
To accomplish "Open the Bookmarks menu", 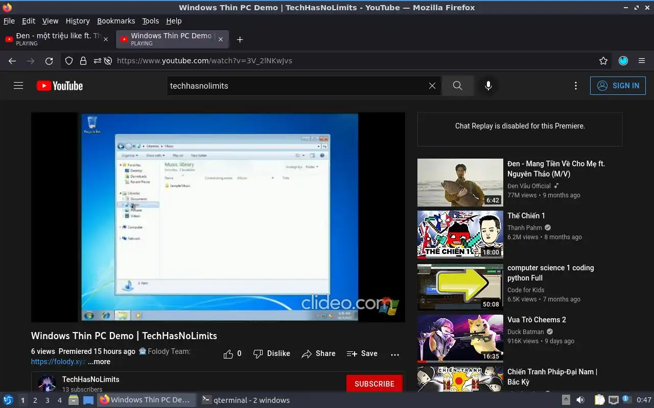I will [x=116, y=21].
